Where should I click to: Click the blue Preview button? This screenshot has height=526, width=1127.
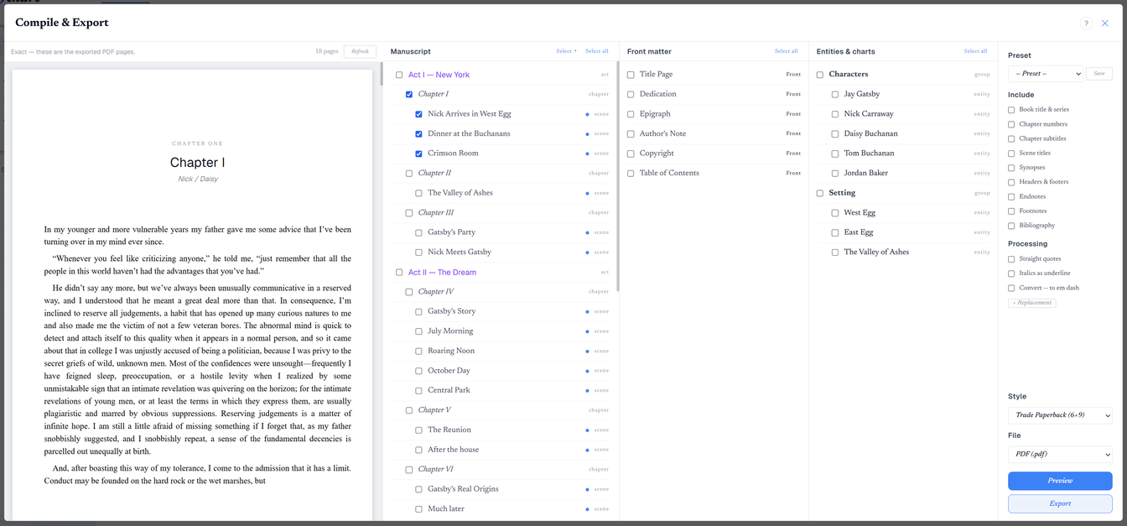(1060, 481)
